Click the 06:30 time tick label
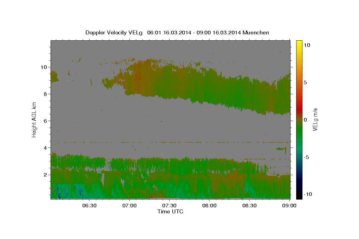Screen dimensions: 359x239 pyautogui.click(x=89, y=206)
